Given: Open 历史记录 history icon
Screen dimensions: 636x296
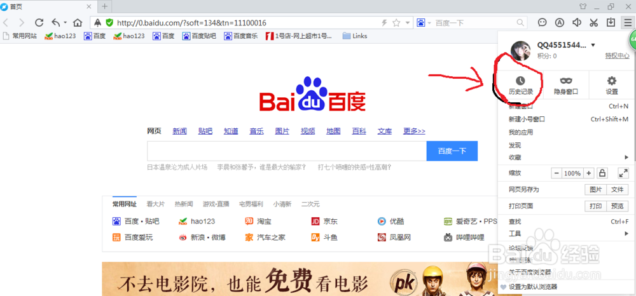Looking at the screenshot, I should 521,86.
